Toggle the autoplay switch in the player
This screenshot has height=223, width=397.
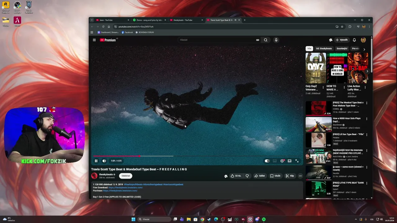pos(267,161)
